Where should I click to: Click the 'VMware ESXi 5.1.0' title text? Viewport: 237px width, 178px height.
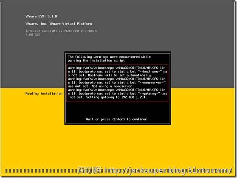tap(41, 16)
